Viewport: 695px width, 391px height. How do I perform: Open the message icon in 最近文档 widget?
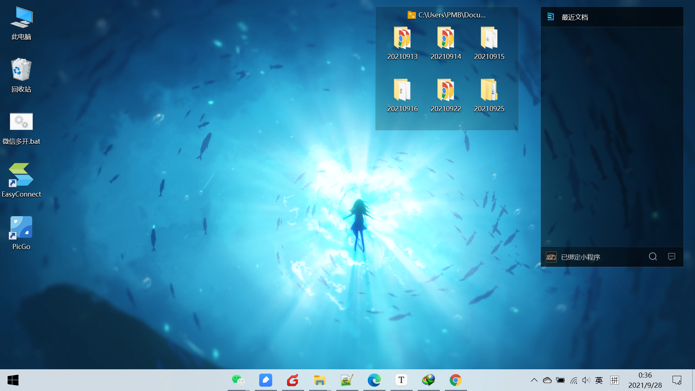tap(671, 257)
